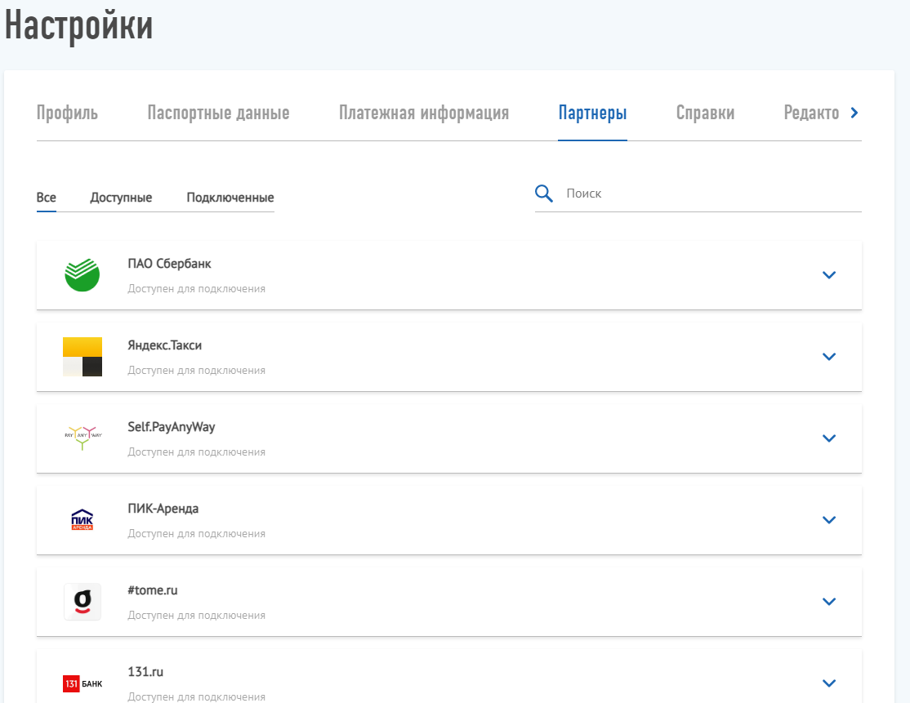This screenshot has height=703, width=910.
Task: Click the Поиск search input field
Action: (x=711, y=194)
